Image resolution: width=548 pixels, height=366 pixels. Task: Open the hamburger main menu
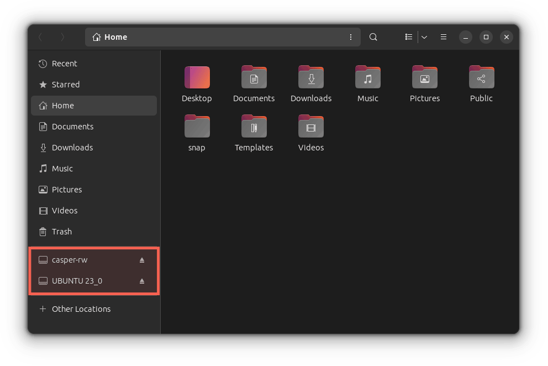[x=444, y=37]
